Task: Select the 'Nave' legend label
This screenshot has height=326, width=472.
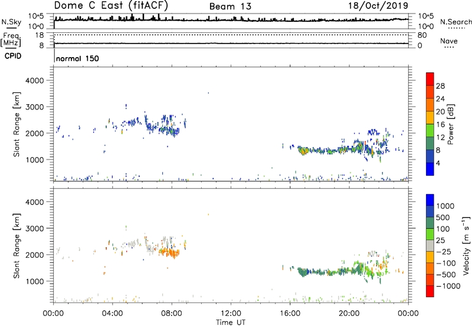Action: point(449,41)
